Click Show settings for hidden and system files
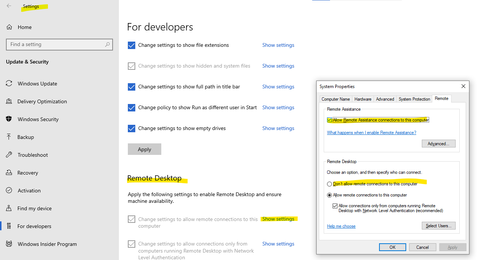 [278, 66]
